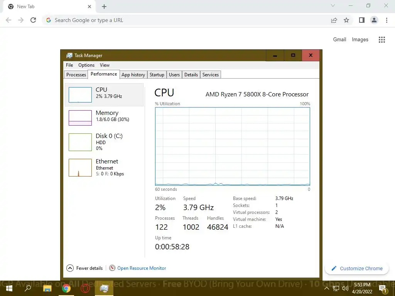The height and width of the screenshot is (296, 395).
Task: Open the View menu in Task Manager
Action: pyautogui.click(x=105, y=65)
